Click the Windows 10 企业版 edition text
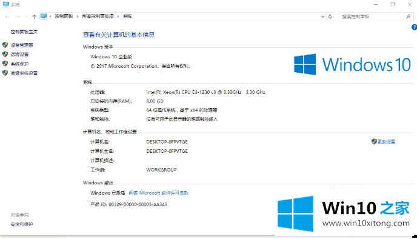Viewport: 417px width, 239px height. [111, 56]
